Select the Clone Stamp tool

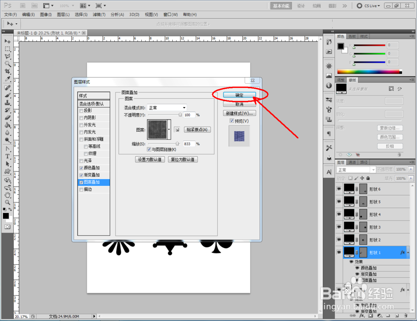click(x=8, y=103)
